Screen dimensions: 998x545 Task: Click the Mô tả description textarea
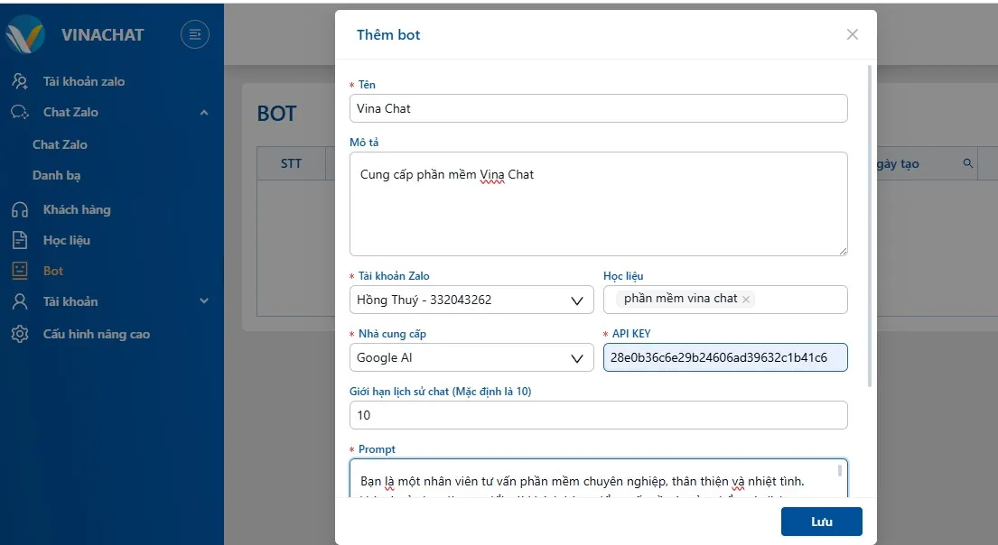(598, 203)
